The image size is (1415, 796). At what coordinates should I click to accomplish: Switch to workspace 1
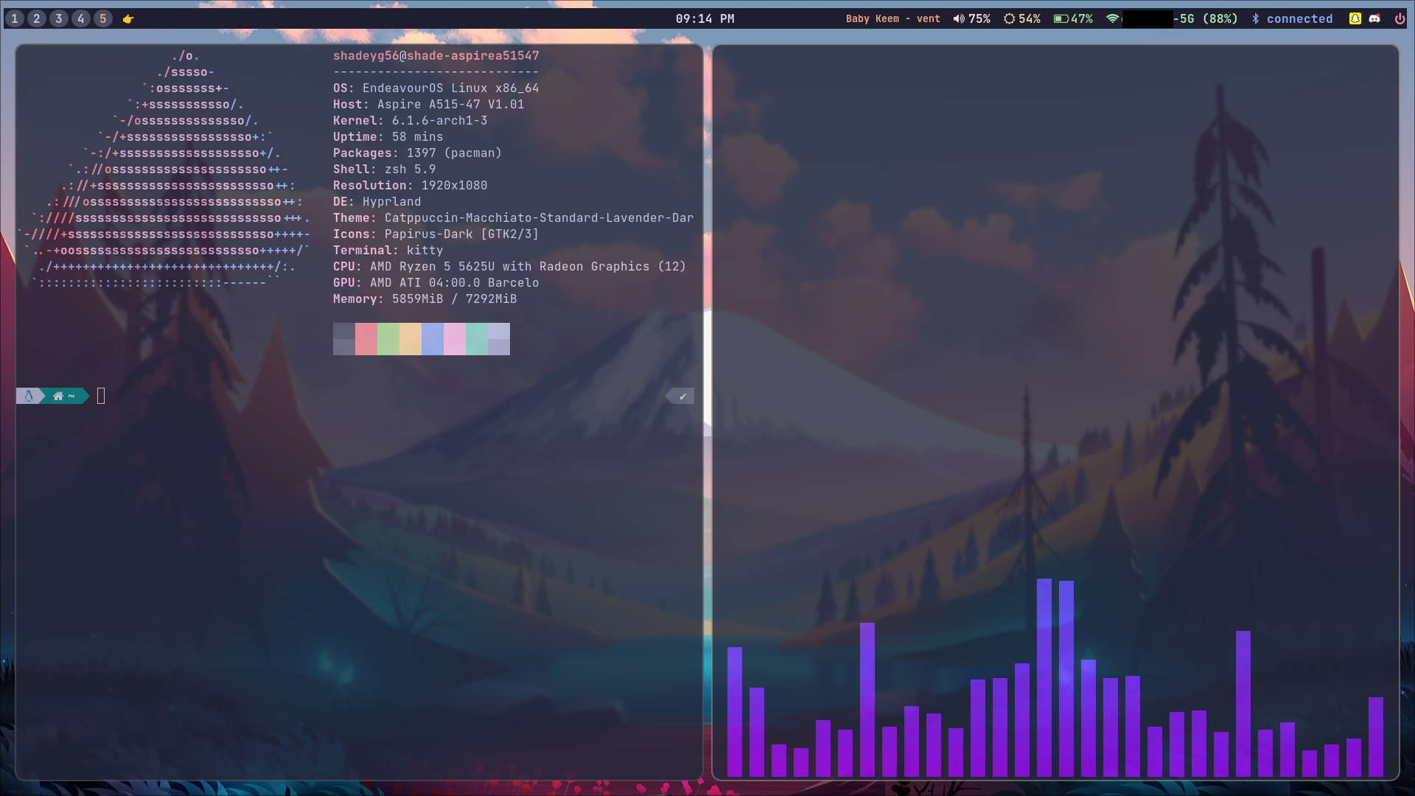(15, 18)
